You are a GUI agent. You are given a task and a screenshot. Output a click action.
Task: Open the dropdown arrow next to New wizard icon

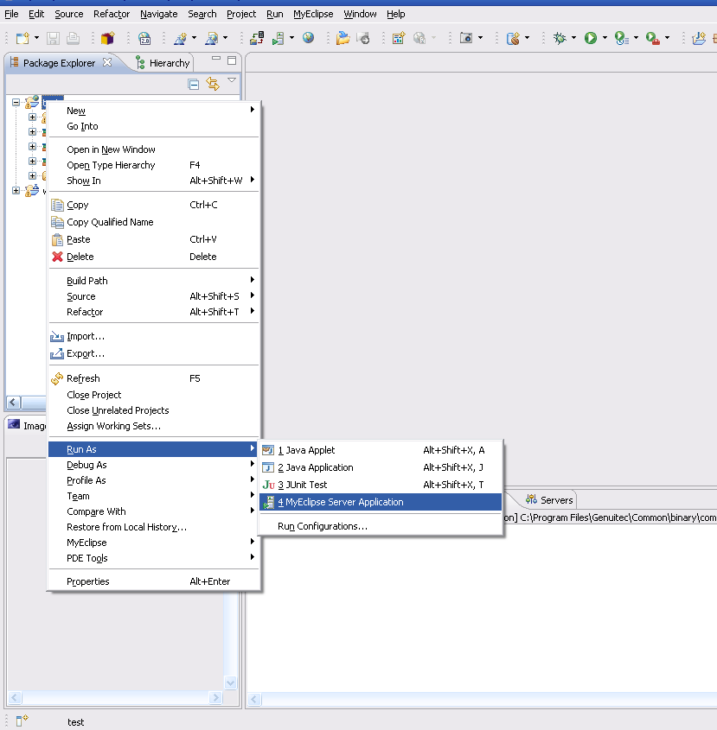36,38
